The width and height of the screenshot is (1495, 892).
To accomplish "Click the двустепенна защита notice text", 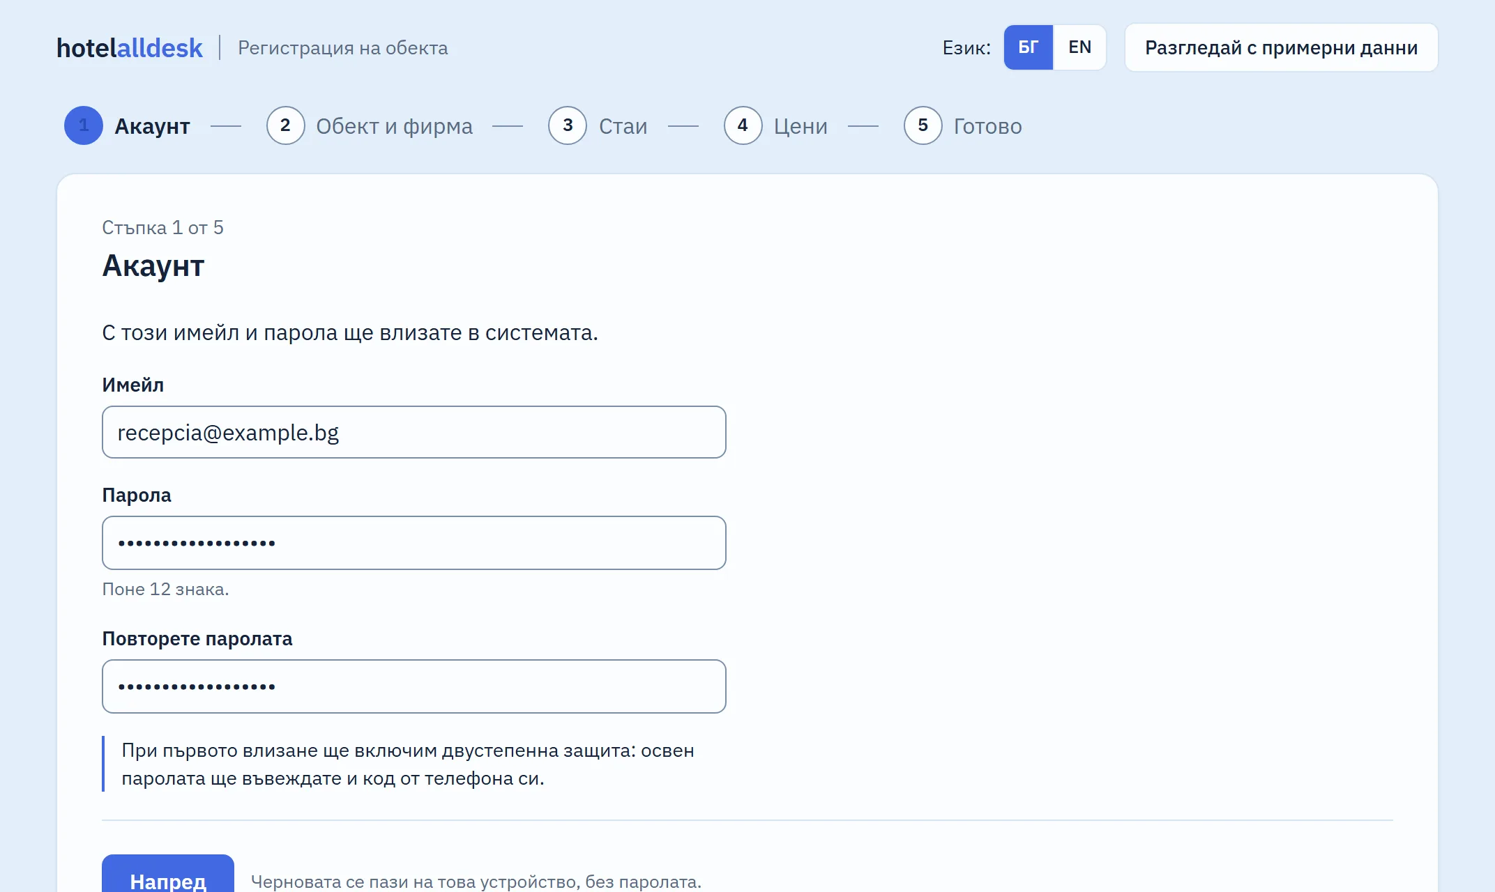I will [408, 764].
